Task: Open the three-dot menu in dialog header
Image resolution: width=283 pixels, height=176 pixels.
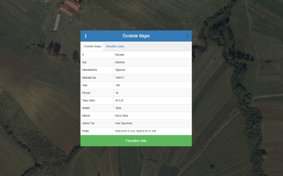Action: tap(86, 36)
